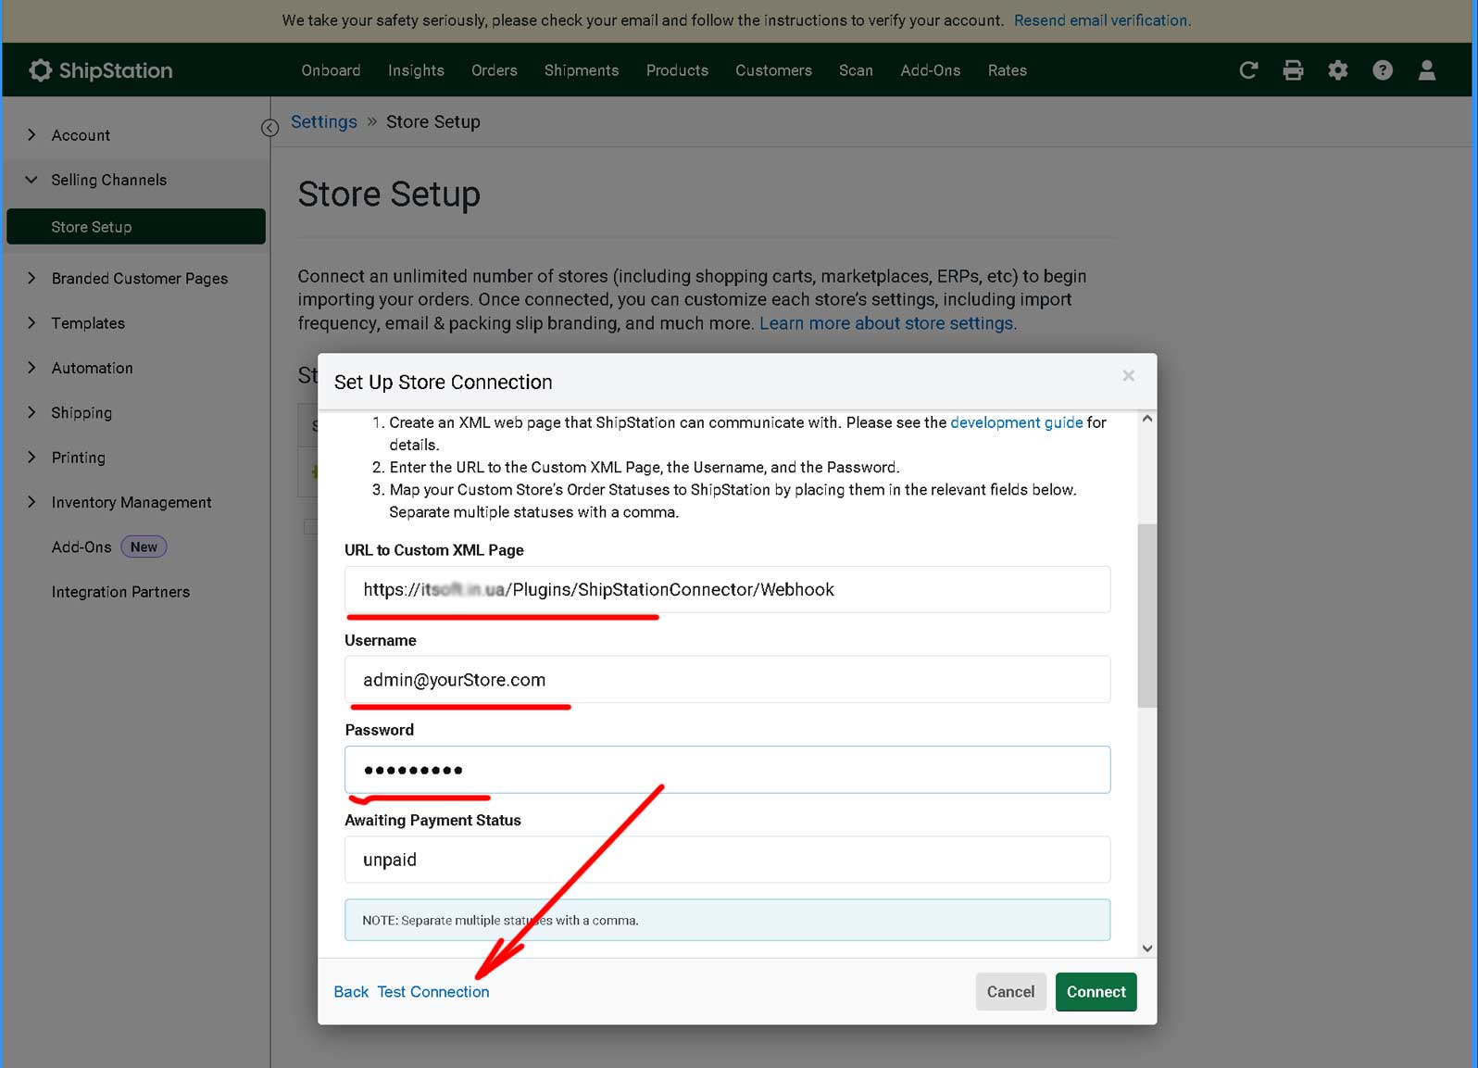Open Add-Ons in top navigation
Image resolution: width=1478 pixels, height=1068 pixels.
pos(931,70)
